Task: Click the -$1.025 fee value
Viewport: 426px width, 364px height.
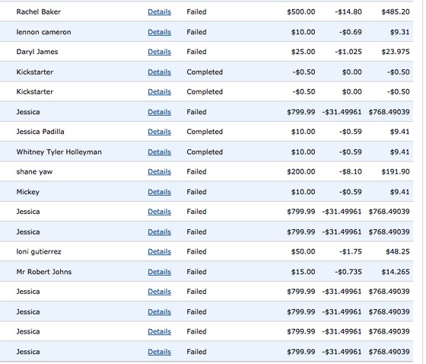Action: coord(348,52)
